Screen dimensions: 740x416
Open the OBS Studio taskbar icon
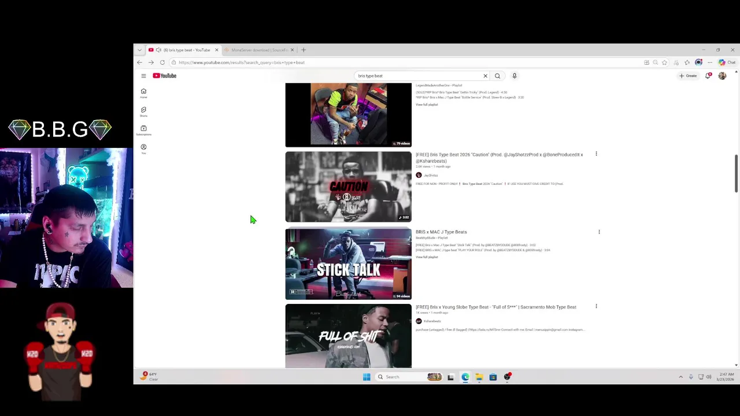click(507, 377)
